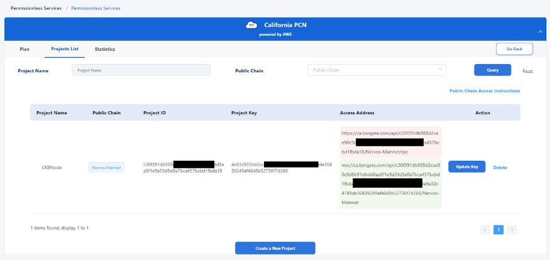The width and height of the screenshot is (550, 260).
Task: Create a New Project
Action: click(x=275, y=248)
